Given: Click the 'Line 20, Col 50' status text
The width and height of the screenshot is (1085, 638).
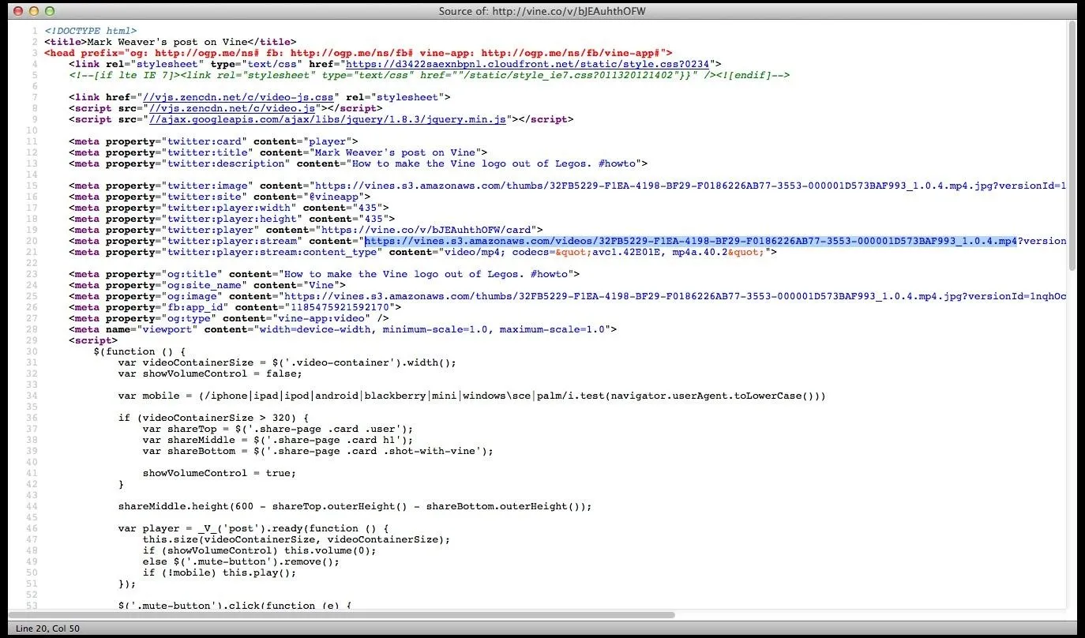Looking at the screenshot, I should (x=47, y=629).
